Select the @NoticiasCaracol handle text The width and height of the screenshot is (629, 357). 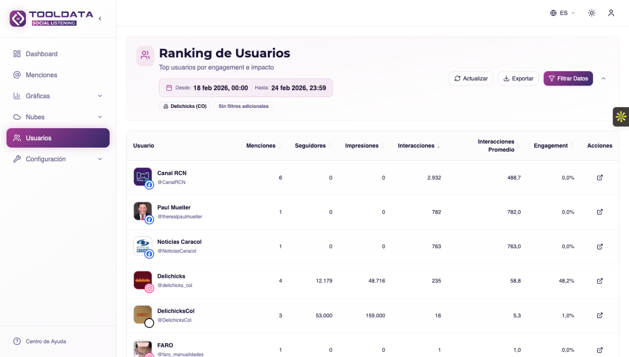[x=177, y=251]
